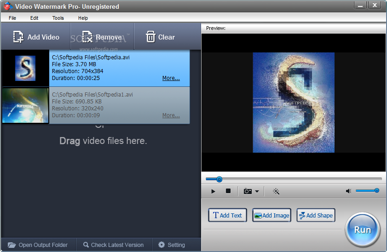
Task: Close the Video Watermark Pro window
Action: tap(375, 6)
